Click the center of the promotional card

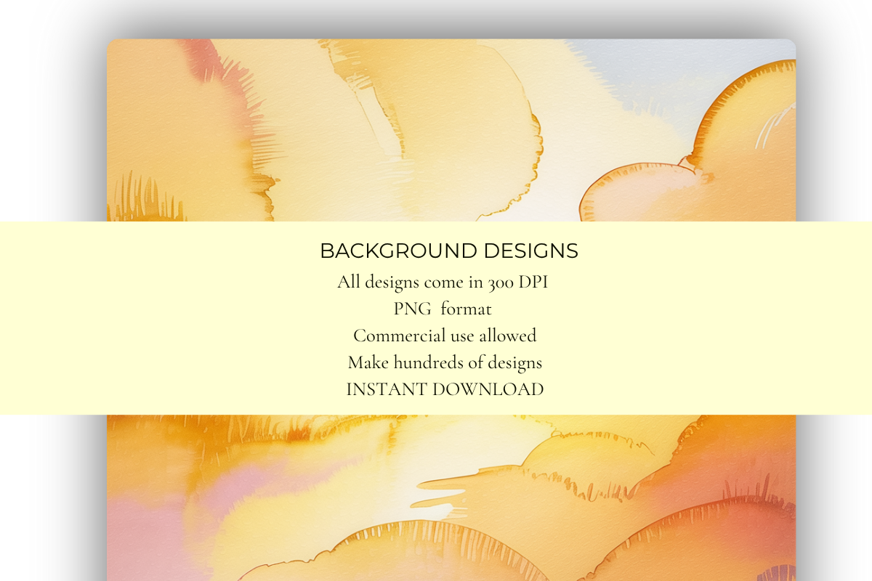pyautogui.click(x=451, y=312)
